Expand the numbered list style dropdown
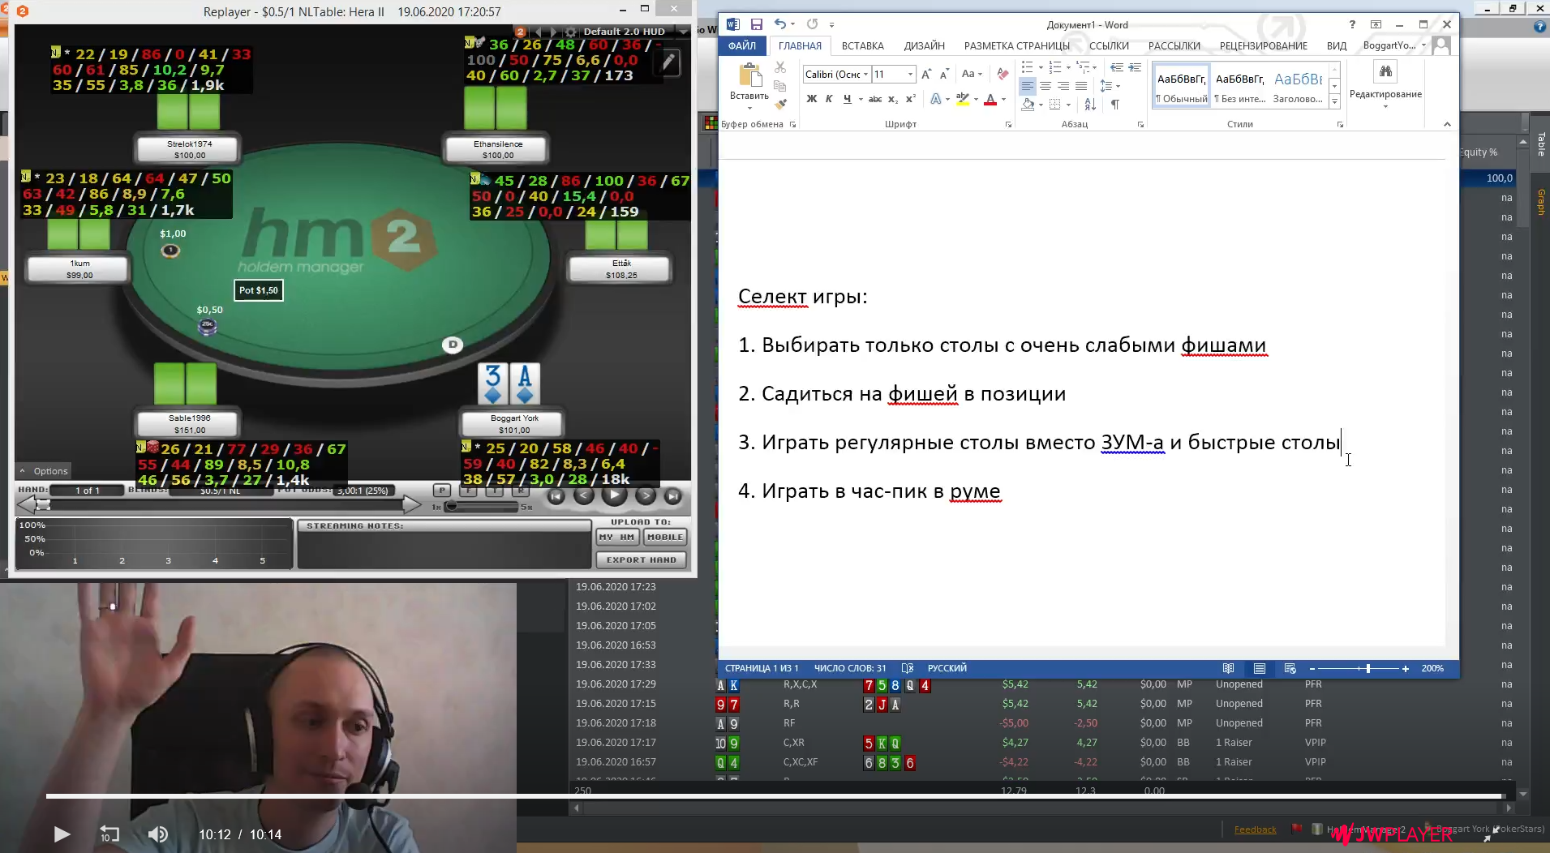The width and height of the screenshot is (1550, 853). (x=1068, y=67)
